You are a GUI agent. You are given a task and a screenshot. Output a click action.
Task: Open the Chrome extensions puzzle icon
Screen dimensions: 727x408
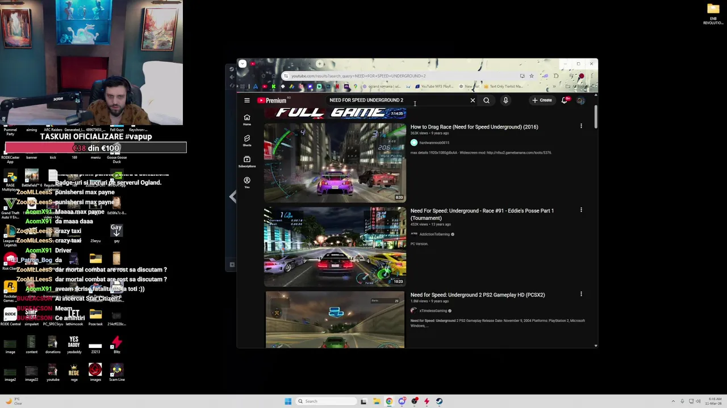tap(556, 76)
